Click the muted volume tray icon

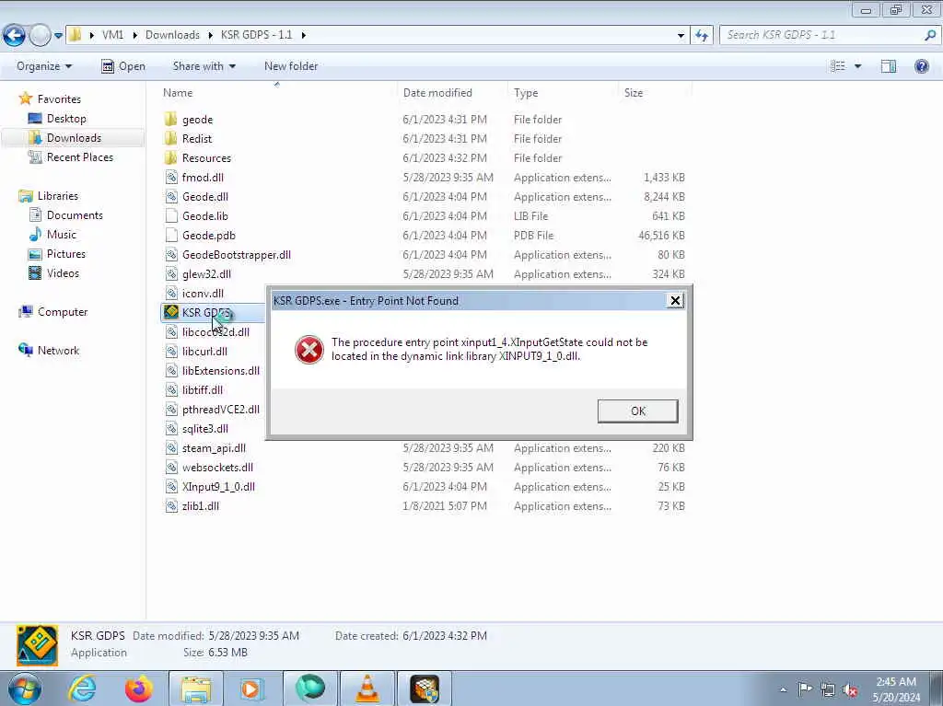coord(850,689)
